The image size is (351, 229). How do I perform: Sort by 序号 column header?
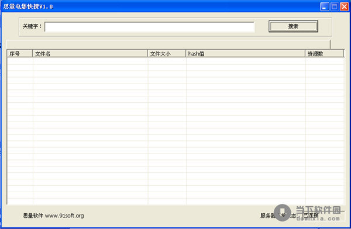tap(20, 54)
